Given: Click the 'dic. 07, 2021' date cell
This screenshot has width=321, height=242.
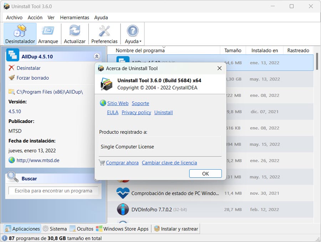Looking at the screenshot, I should pos(265,112).
